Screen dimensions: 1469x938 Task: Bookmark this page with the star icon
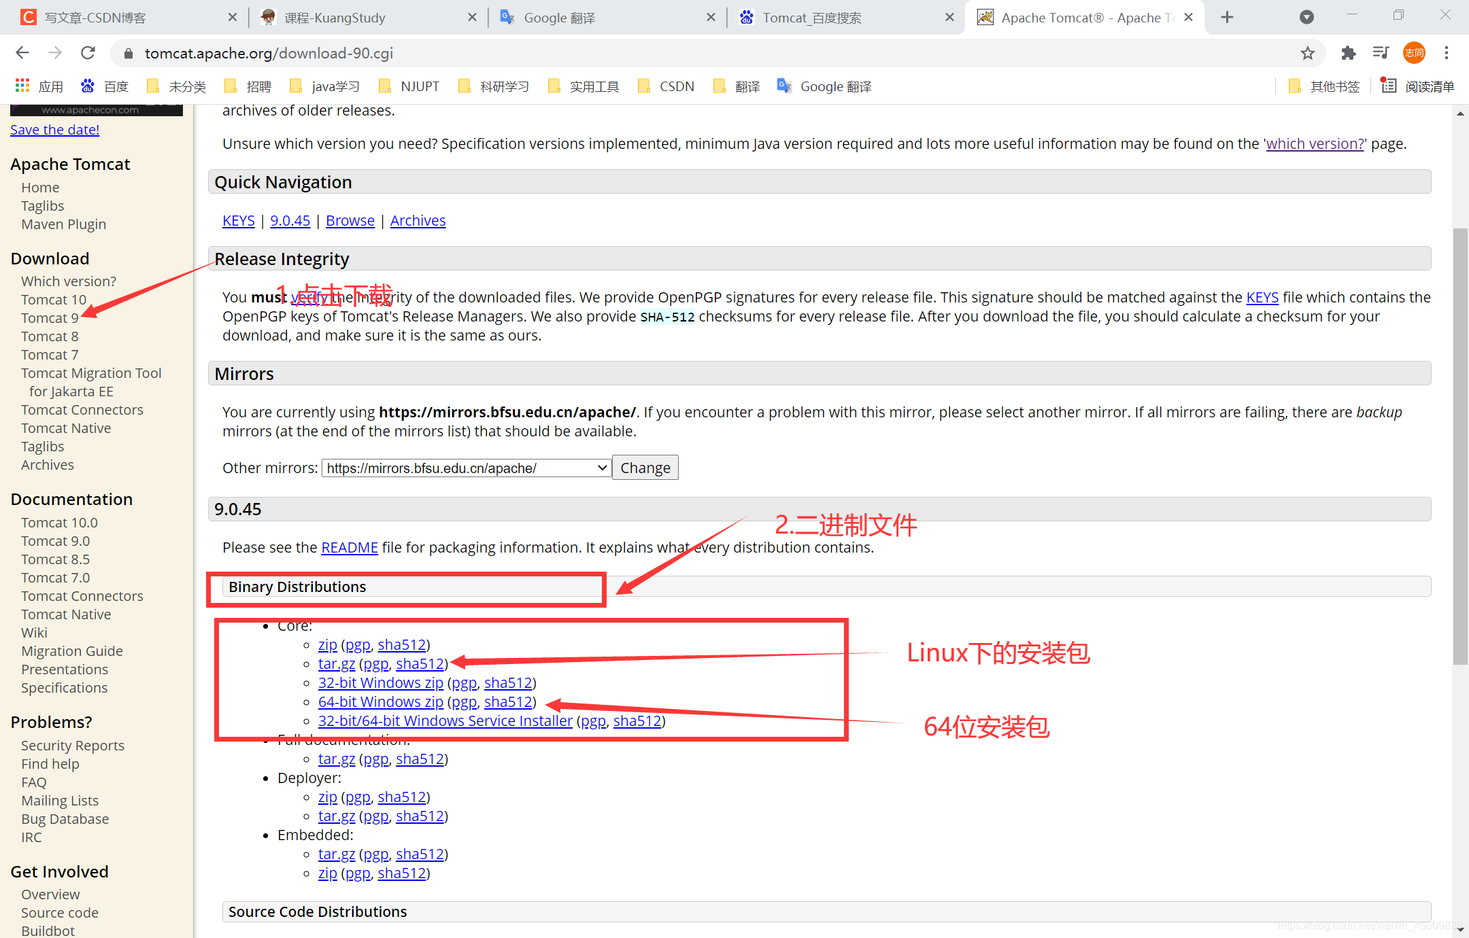pyautogui.click(x=1307, y=53)
